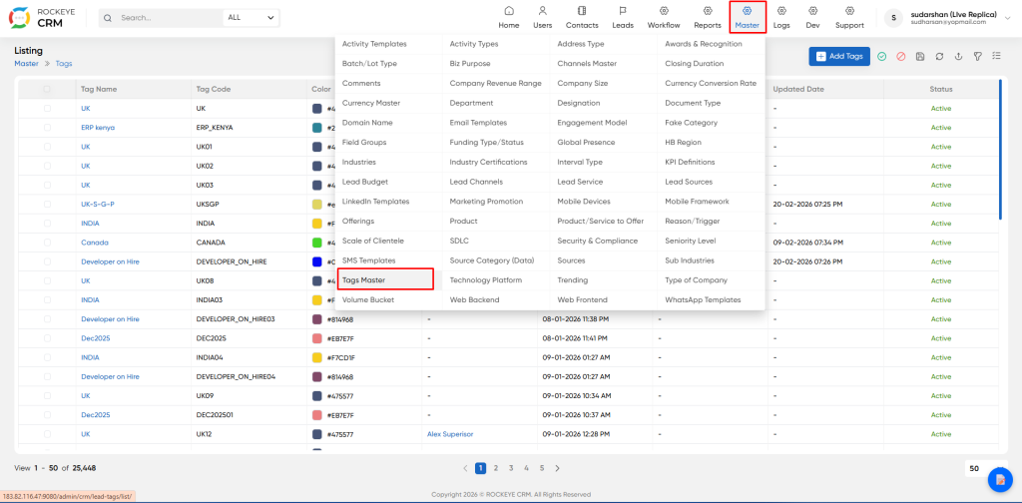Open the ALL search scope dropdown
This screenshot has height=503, width=1022.
[251, 18]
